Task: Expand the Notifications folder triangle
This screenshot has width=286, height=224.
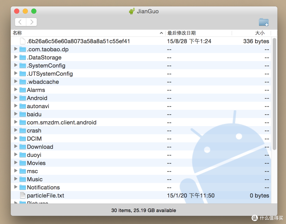Action: click(x=16, y=187)
